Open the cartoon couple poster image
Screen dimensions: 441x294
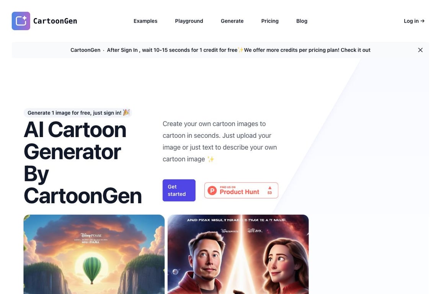(238, 254)
